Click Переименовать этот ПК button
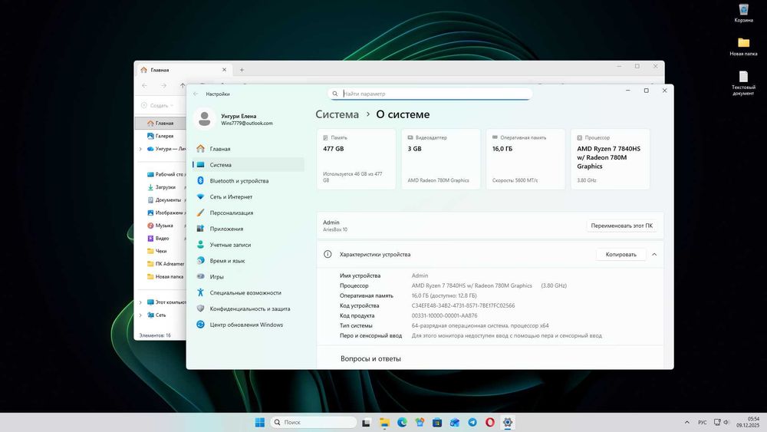This screenshot has width=767, height=432. pos(622,226)
